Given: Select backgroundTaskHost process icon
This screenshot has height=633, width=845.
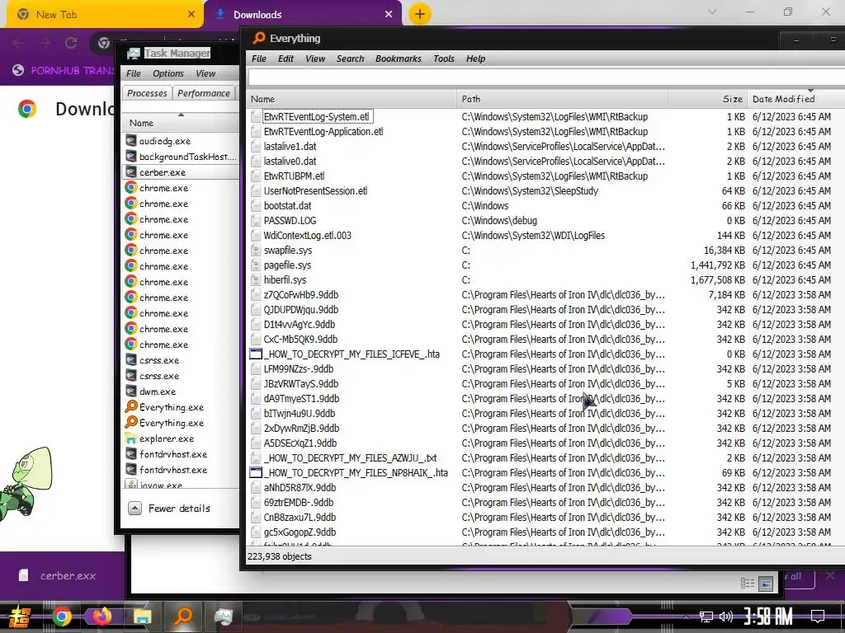Looking at the screenshot, I should [130, 157].
